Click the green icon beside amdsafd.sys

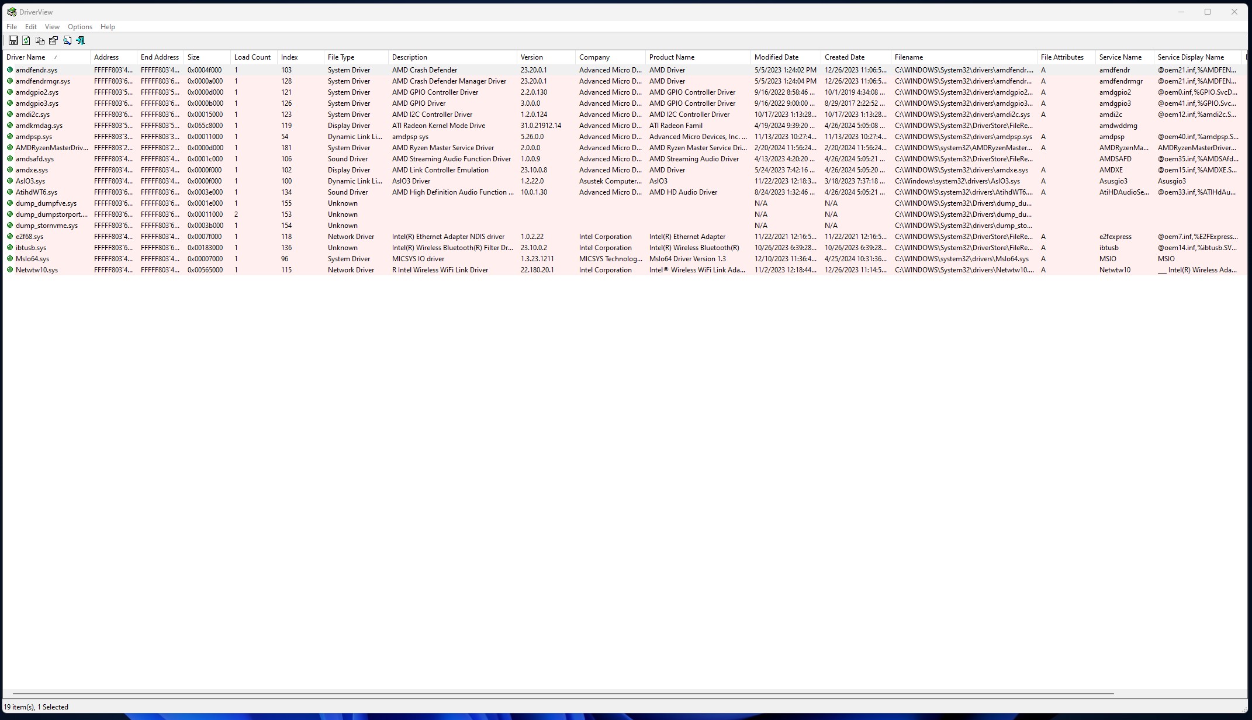(x=10, y=158)
